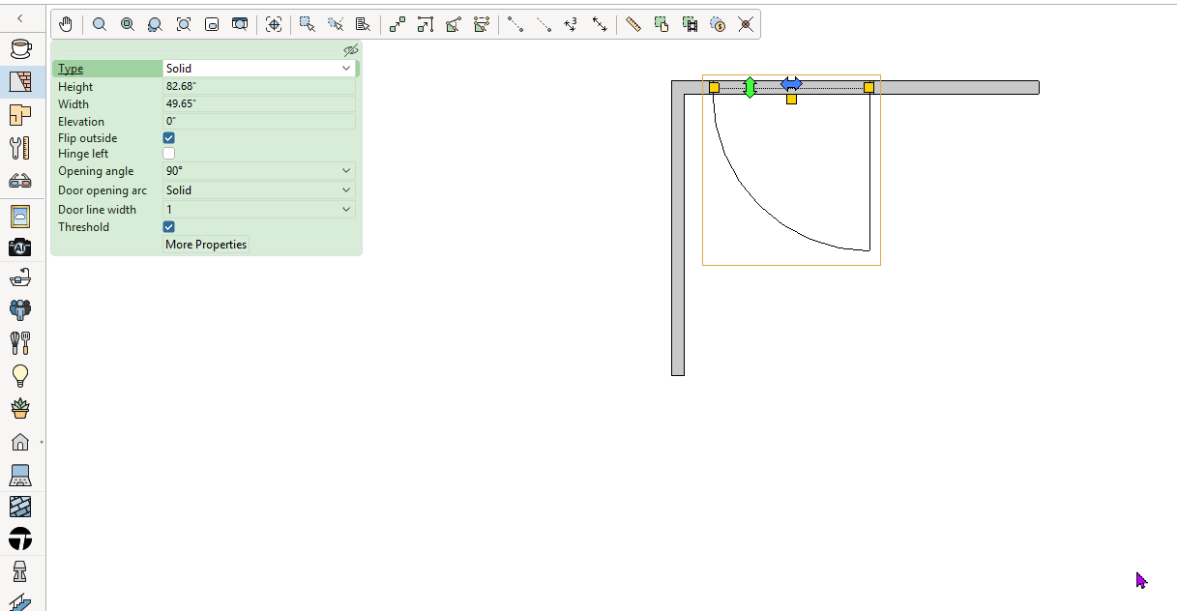Click the Type property label
Image resolution: width=1177 pixels, height=611 pixels.
[x=71, y=69]
